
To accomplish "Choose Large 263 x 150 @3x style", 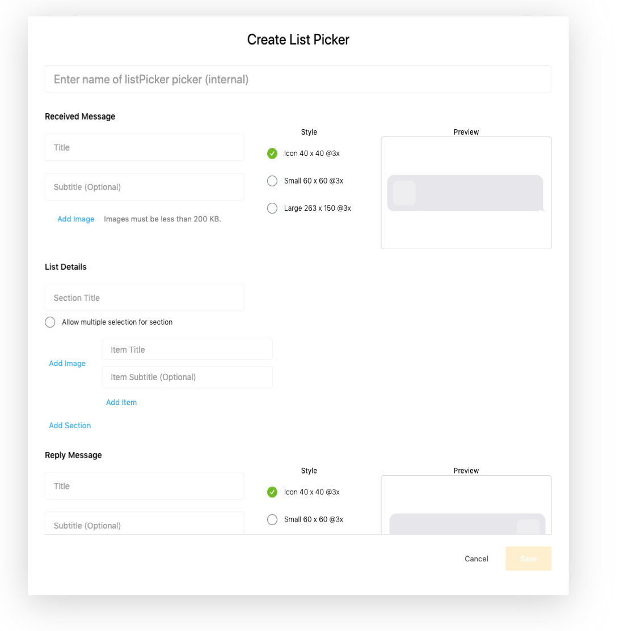I will click(x=272, y=208).
